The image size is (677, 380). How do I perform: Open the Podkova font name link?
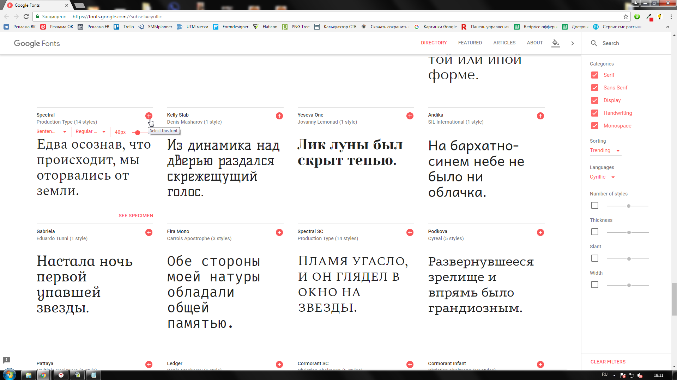click(437, 231)
